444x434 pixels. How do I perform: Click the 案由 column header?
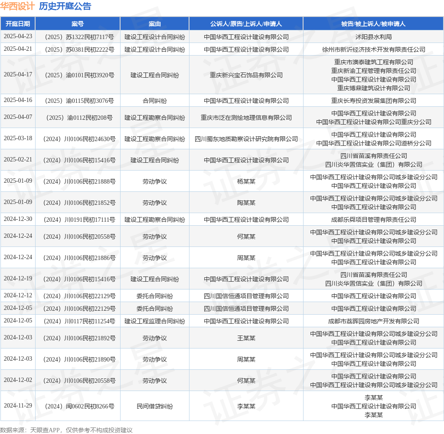pyautogui.click(x=155, y=24)
